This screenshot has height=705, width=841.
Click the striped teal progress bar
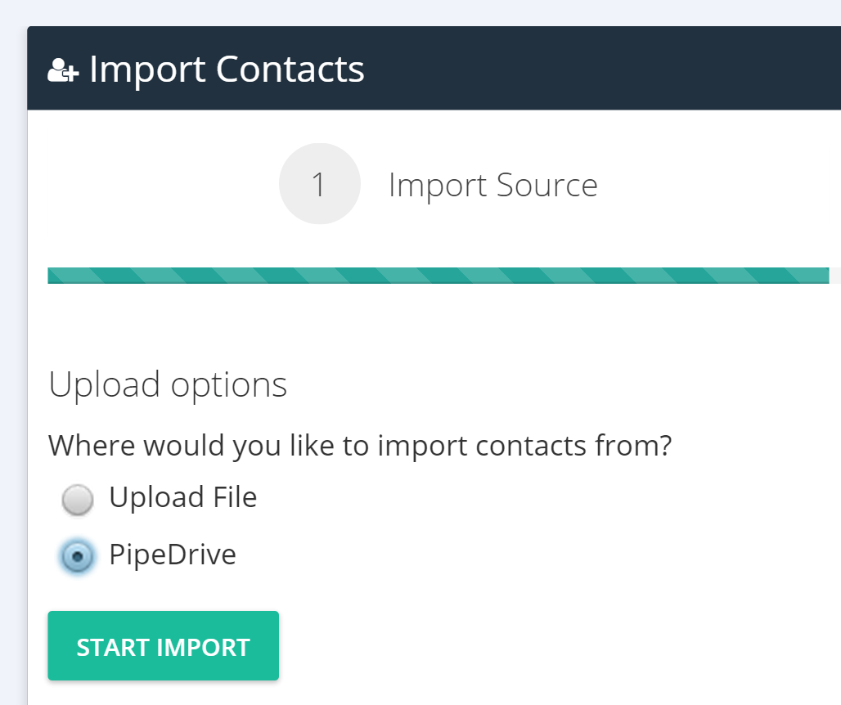click(438, 276)
